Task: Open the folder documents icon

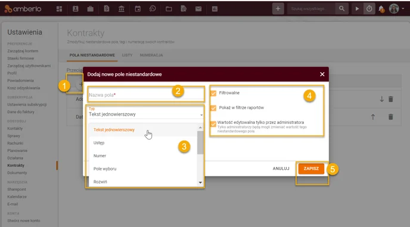Action: click(169, 9)
